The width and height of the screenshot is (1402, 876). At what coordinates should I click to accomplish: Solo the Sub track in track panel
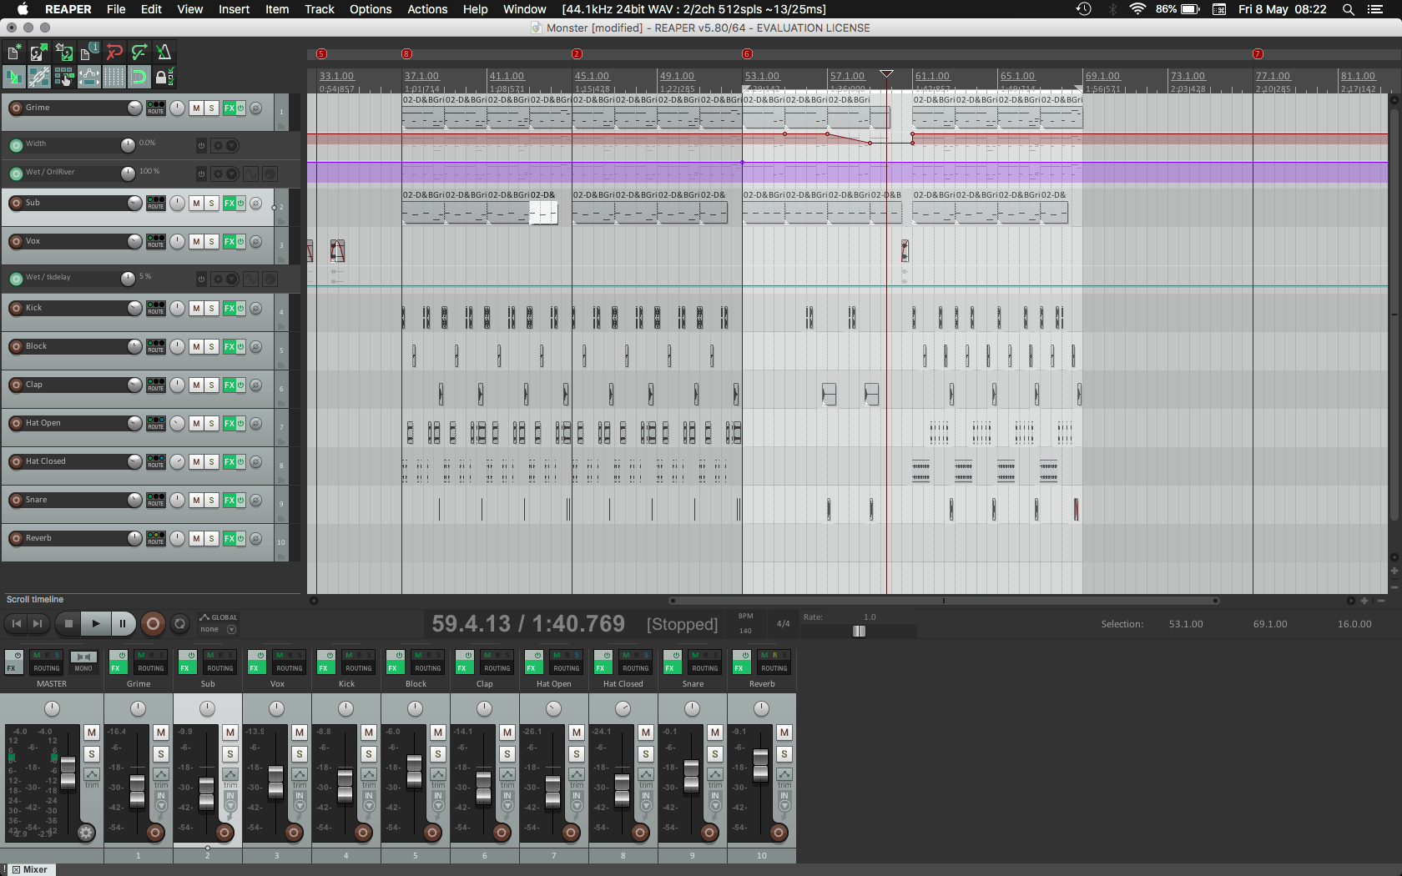211,204
